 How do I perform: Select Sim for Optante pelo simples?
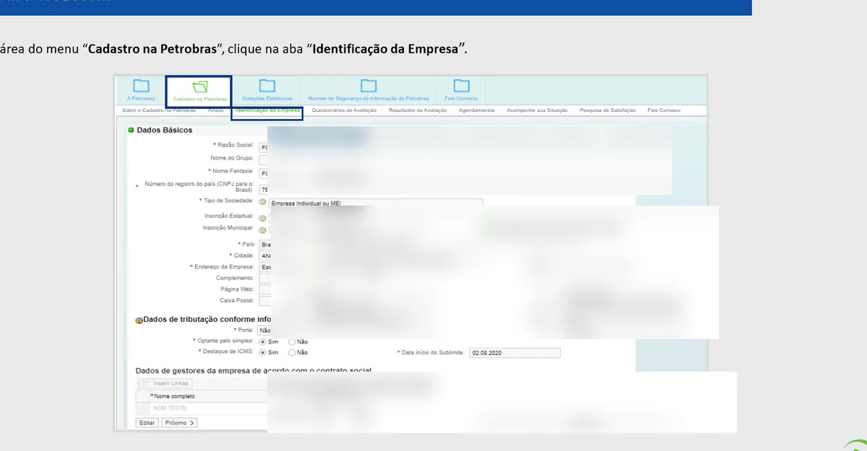262,341
